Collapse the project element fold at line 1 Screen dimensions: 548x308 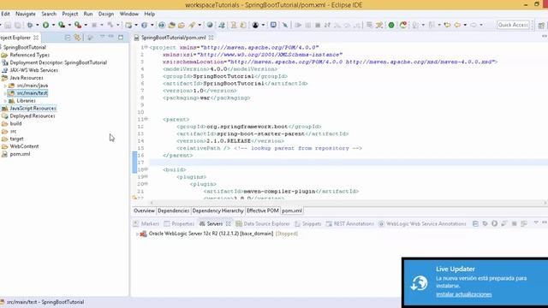tap(146, 47)
